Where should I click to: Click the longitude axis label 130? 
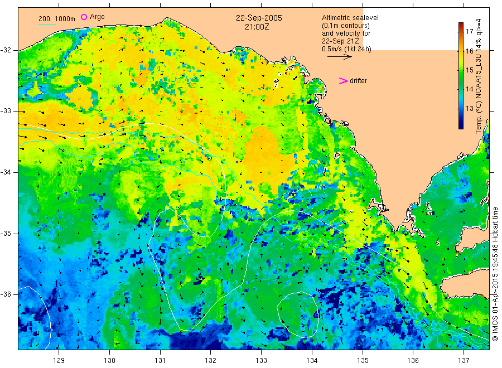(x=109, y=361)
